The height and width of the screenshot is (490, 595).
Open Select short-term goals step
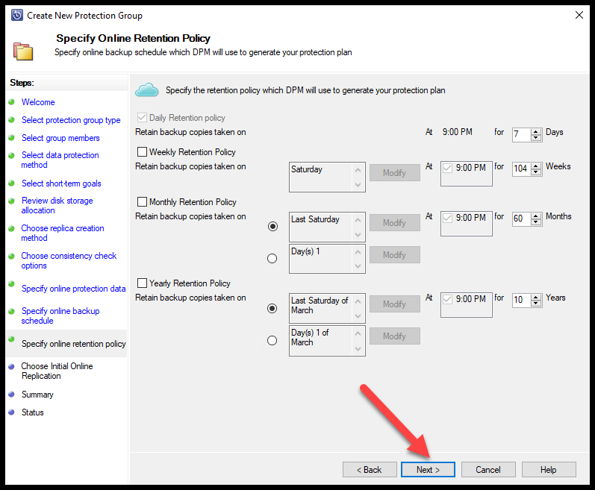(61, 183)
